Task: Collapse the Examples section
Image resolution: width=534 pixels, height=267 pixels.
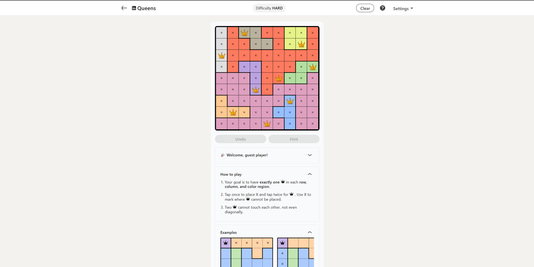Action: [x=310, y=232]
